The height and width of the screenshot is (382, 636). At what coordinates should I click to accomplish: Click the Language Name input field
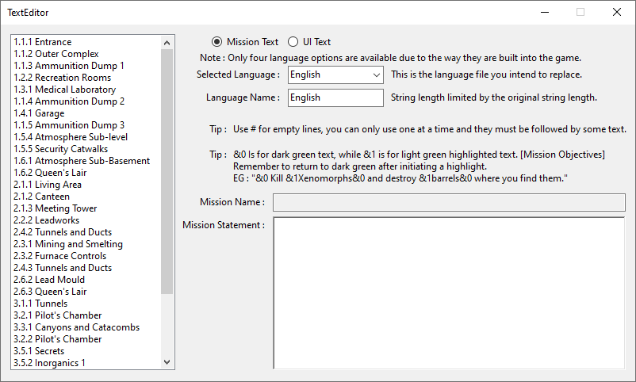[x=335, y=97]
